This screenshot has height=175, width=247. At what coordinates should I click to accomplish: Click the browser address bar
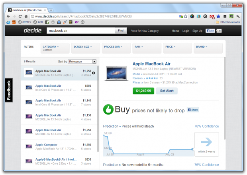tap(104, 16)
